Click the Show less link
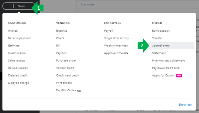 coord(185,105)
